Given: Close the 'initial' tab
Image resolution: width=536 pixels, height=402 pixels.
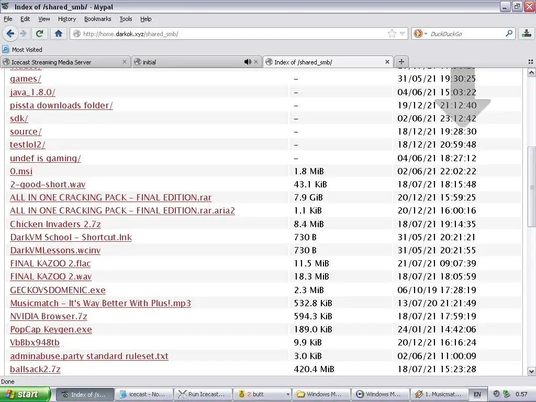Looking at the screenshot, I should click(x=255, y=62).
